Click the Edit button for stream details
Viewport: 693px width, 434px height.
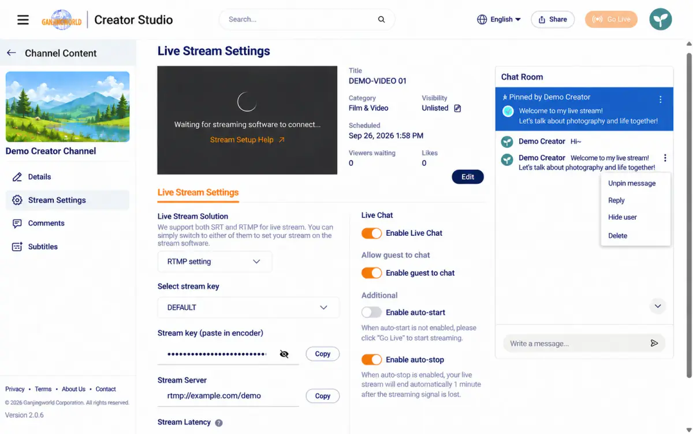click(x=468, y=177)
